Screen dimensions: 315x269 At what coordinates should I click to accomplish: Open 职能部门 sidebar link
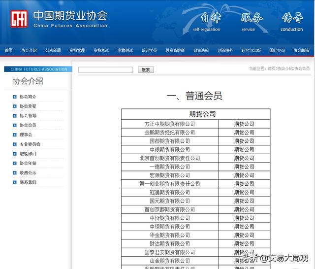click(x=28, y=154)
